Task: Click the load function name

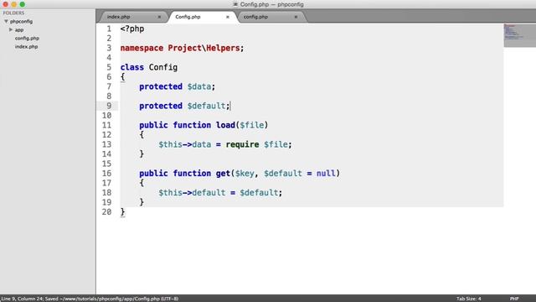Action: [x=225, y=125]
